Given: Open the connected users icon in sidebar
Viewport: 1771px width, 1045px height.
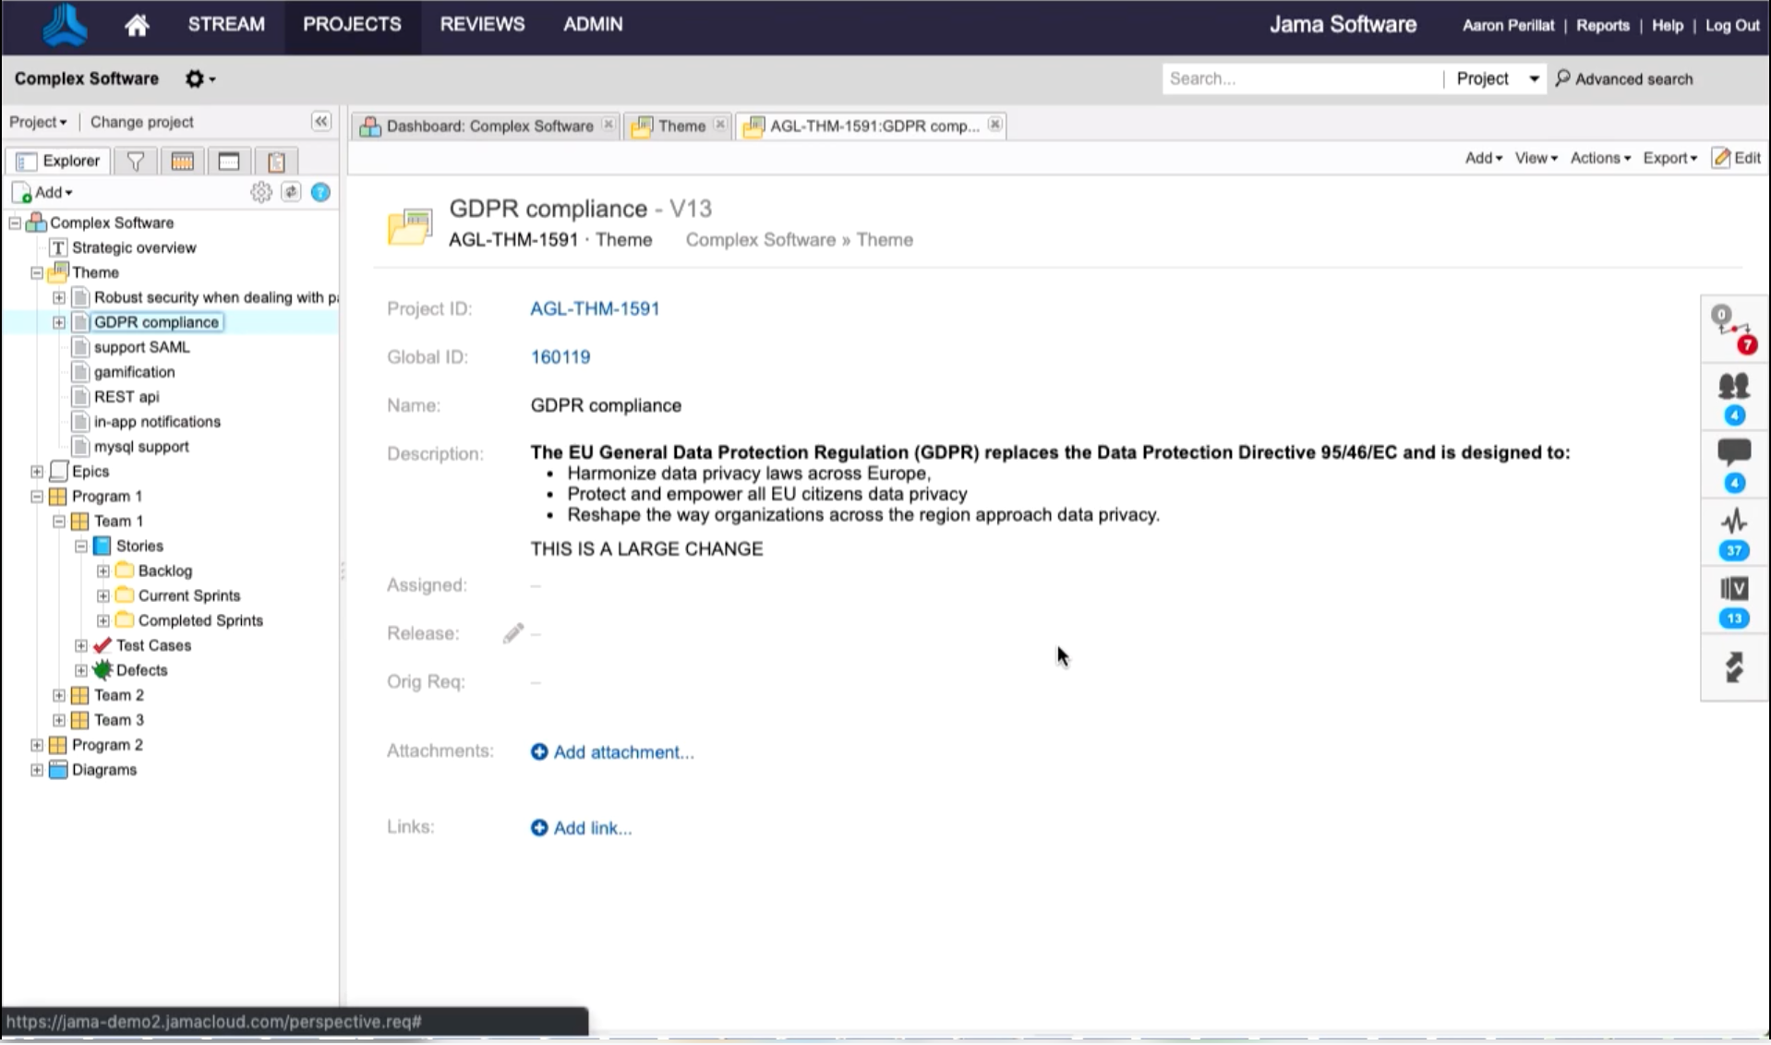Looking at the screenshot, I should [1733, 388].
